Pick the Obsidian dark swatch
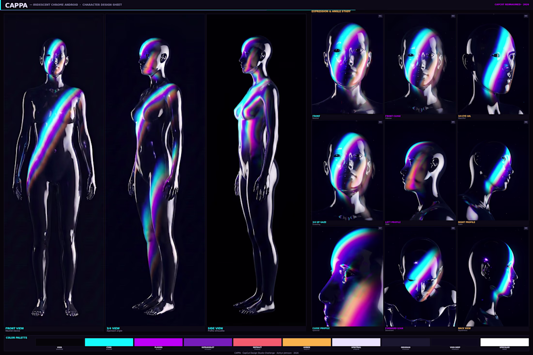Viewport: 533px width, 355px height. click(406, 342)
